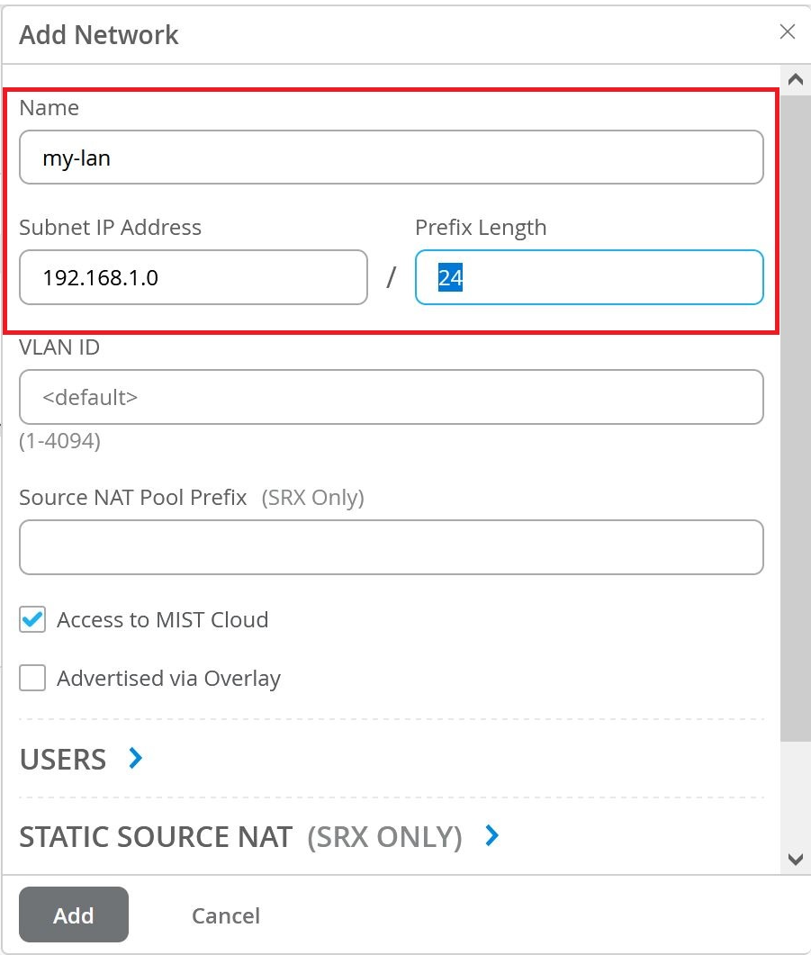Click the VLAN ID field label
The width and height of the screenshot is (811, 955).
(x=59, y=347)
